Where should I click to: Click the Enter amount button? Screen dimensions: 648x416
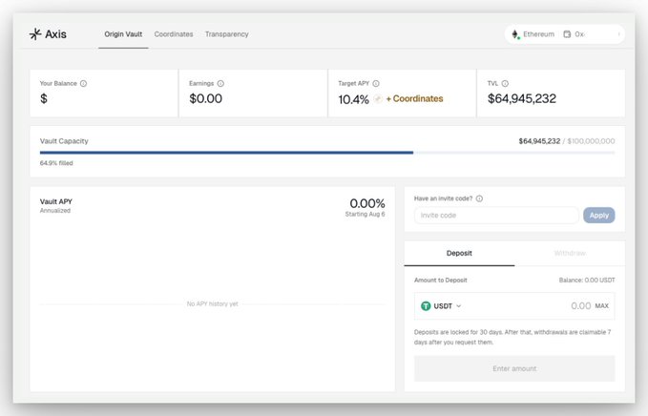coord(514,368)
